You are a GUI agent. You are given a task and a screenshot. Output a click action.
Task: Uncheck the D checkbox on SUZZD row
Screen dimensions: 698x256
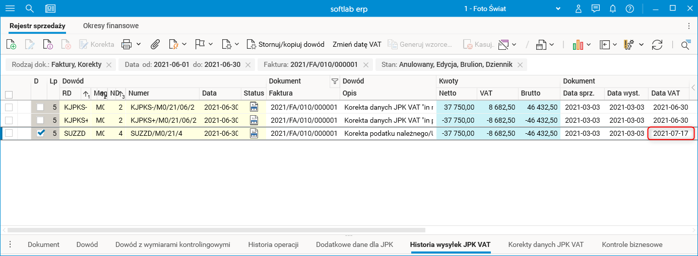(40, 133)
